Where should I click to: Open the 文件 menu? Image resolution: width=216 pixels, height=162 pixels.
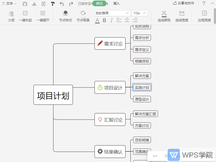point(9,4)
